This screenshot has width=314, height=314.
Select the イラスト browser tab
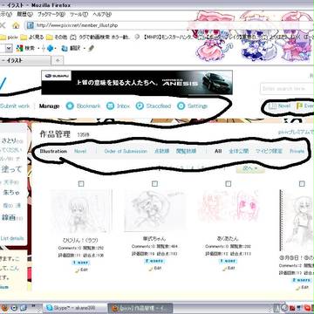coord(25,60)
